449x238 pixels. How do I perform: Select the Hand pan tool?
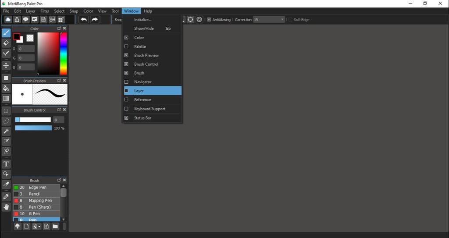tap(6, 207)
